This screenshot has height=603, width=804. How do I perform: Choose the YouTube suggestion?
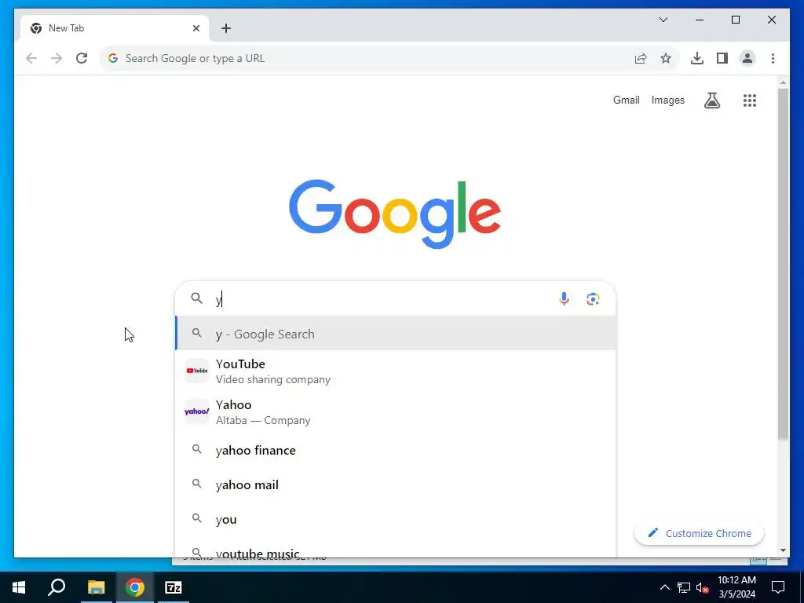point(396,371)
